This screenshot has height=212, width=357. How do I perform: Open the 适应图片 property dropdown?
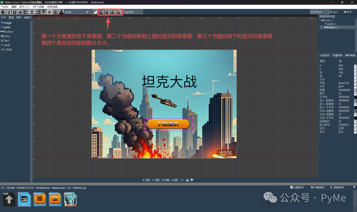point(355,122)
